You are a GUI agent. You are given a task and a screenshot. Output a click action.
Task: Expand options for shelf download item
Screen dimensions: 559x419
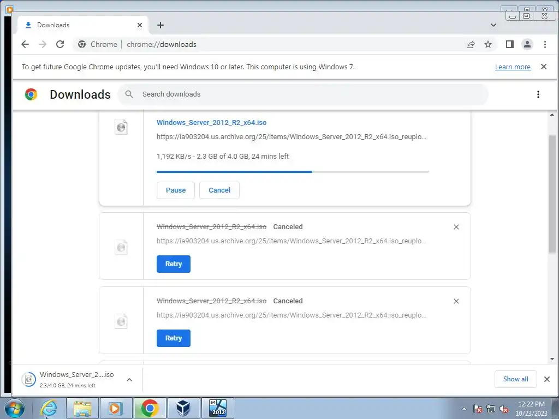point(129,380)
